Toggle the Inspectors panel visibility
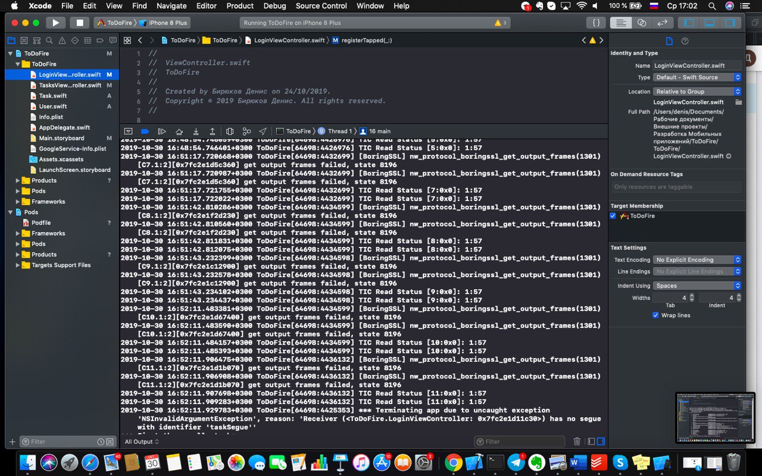 tap(729, 23)
